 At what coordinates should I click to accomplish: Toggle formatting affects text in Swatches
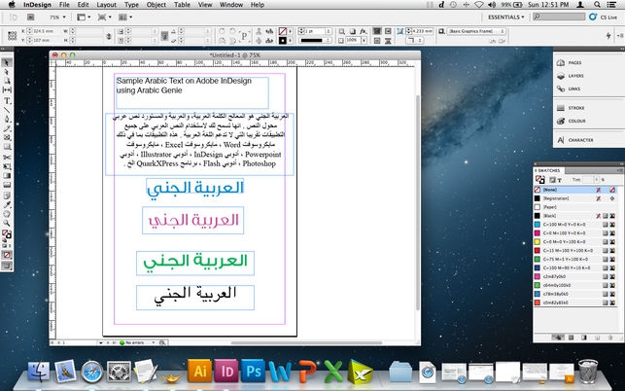click(559, 180)
